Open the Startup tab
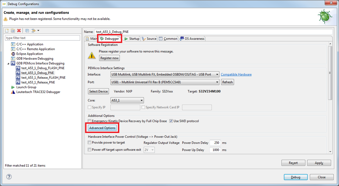 (132, 39)
